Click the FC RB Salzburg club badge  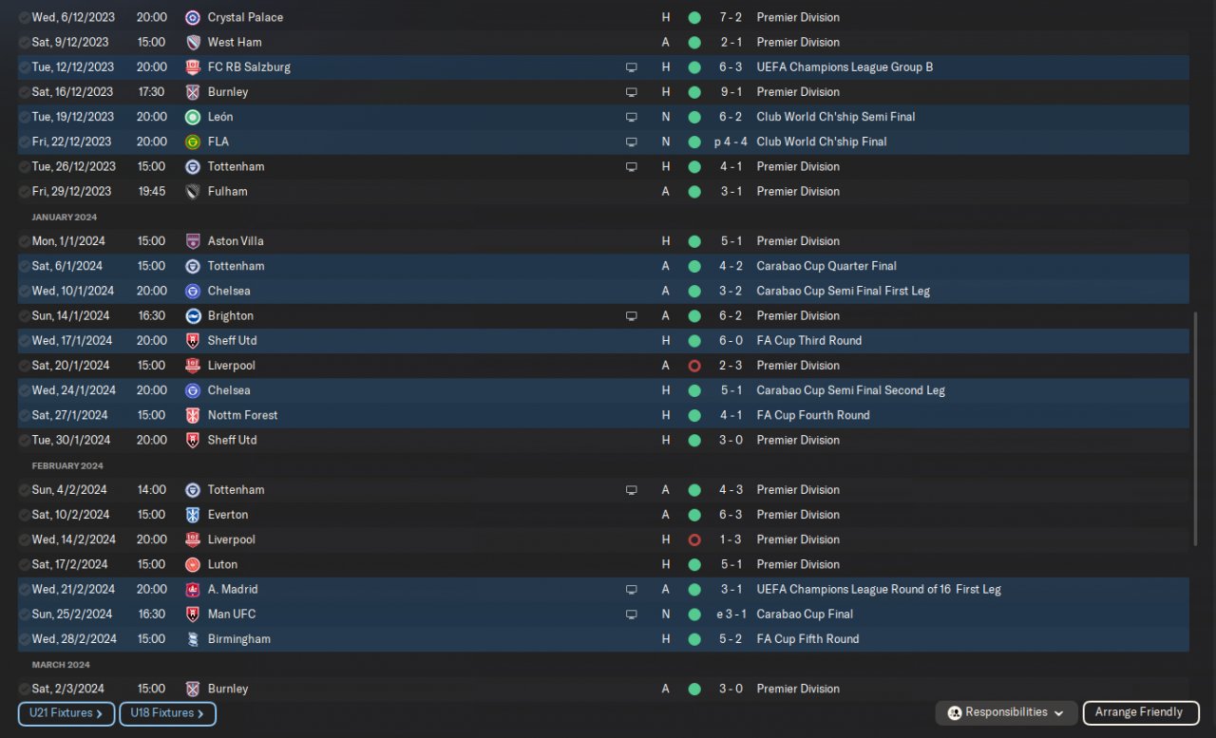(193, 67)
